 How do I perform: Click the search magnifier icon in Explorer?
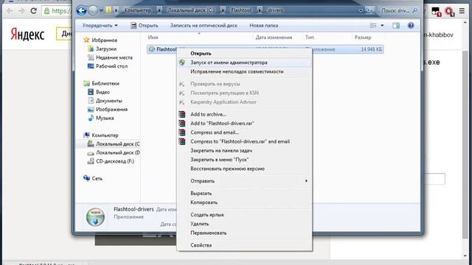pos(415,10)
